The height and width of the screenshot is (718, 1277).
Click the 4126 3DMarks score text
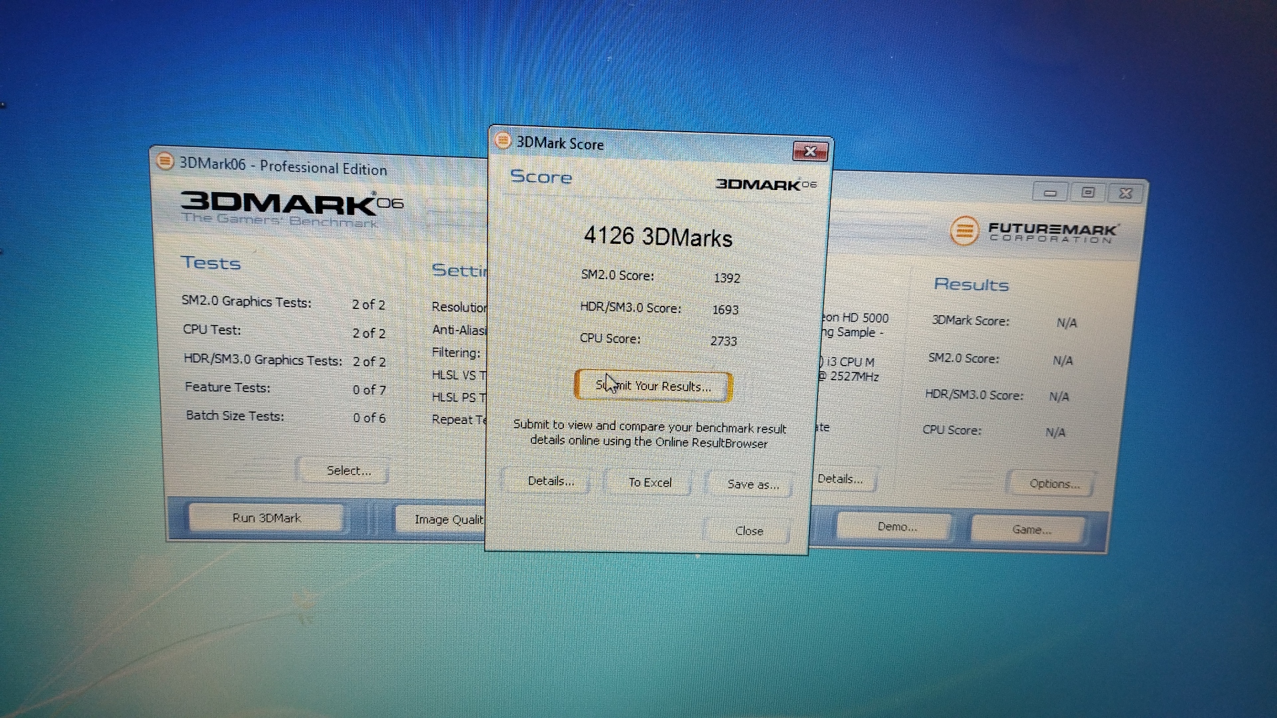(x=658, y=237)
